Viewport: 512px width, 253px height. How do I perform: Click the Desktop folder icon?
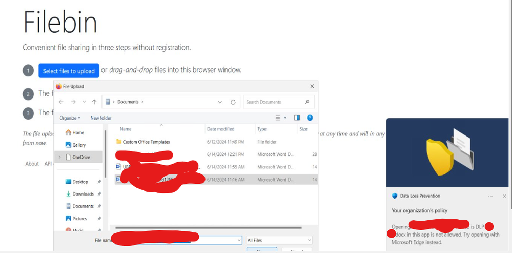(68, 182)
